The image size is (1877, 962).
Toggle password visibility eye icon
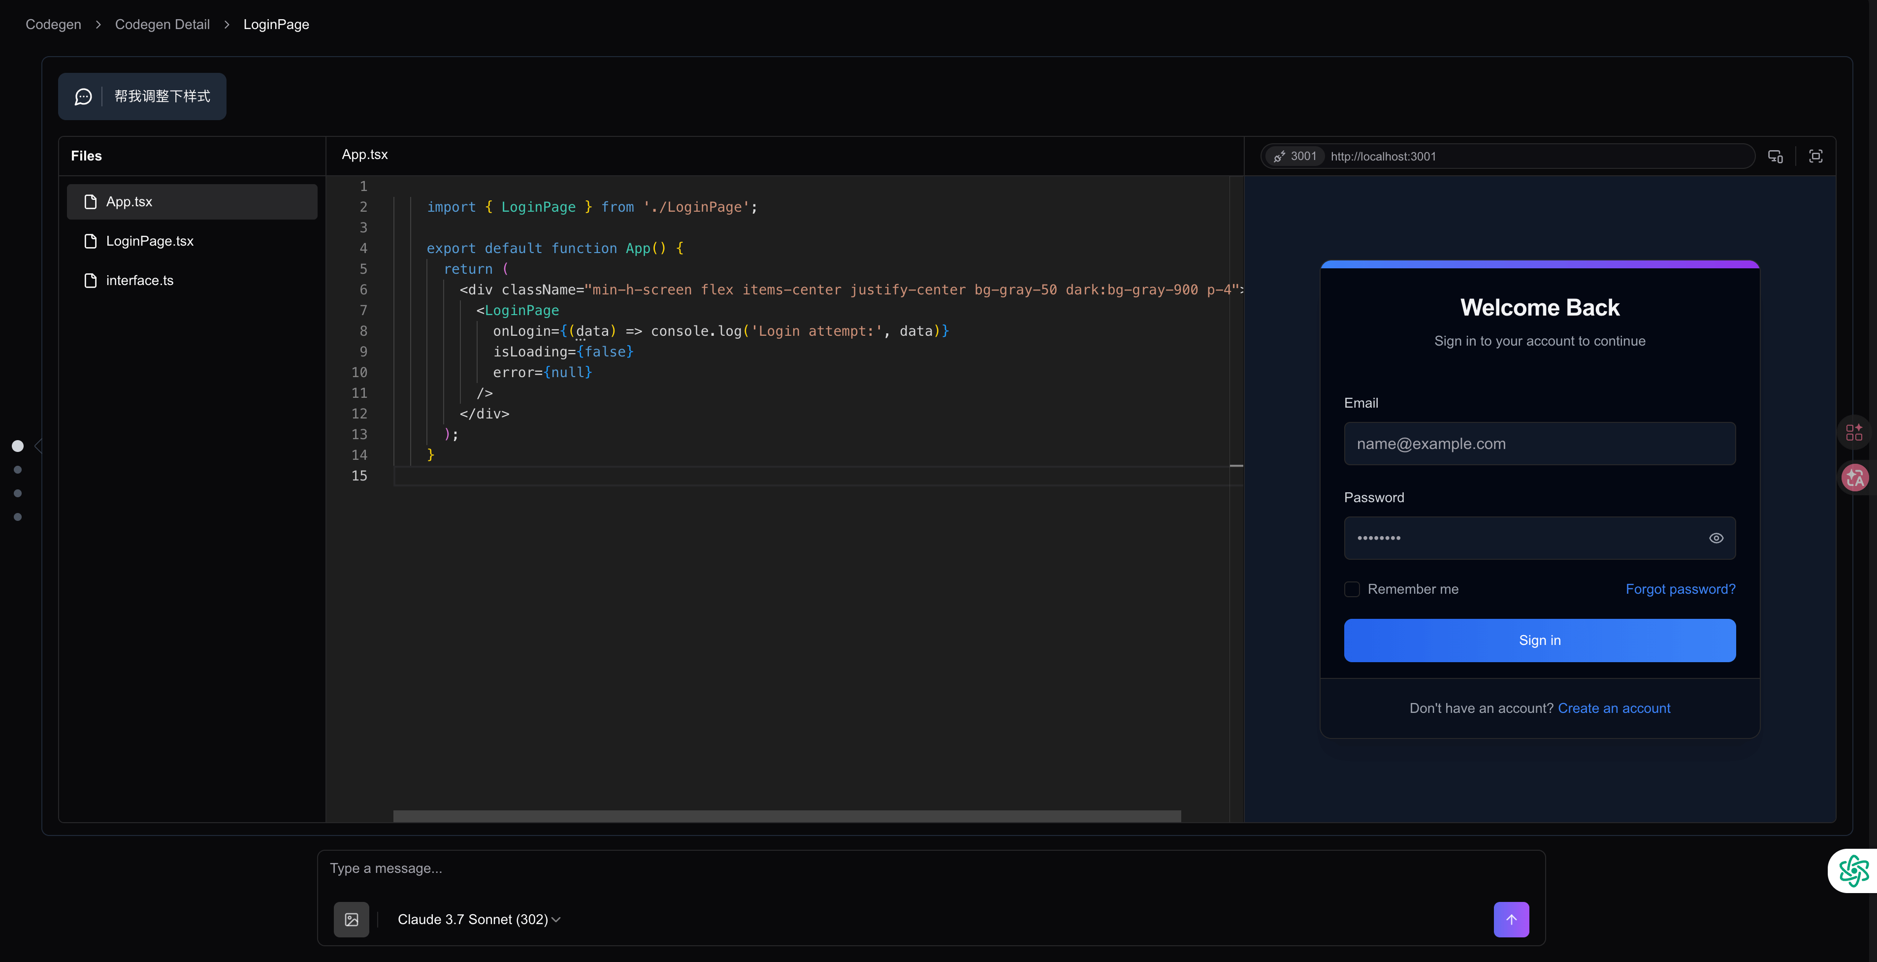[x=1716, y=538]
